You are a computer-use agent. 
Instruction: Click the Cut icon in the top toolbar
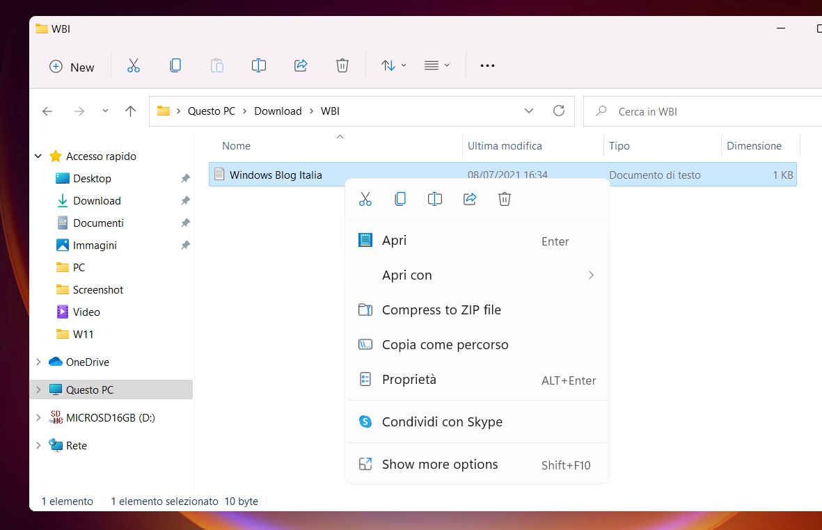[x=134, y=65]
